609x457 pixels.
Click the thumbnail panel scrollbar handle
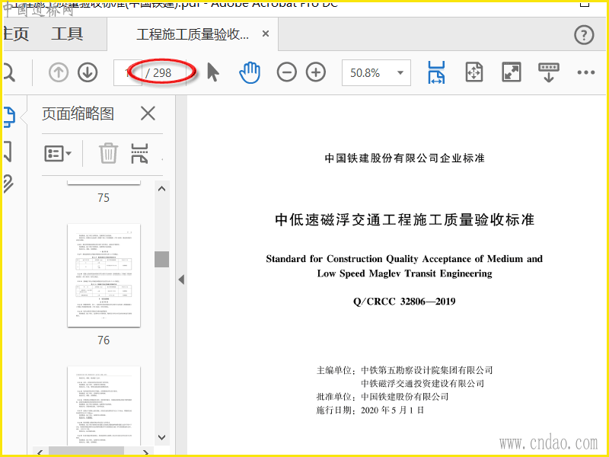pyautogui.click(x=161, y=259)
